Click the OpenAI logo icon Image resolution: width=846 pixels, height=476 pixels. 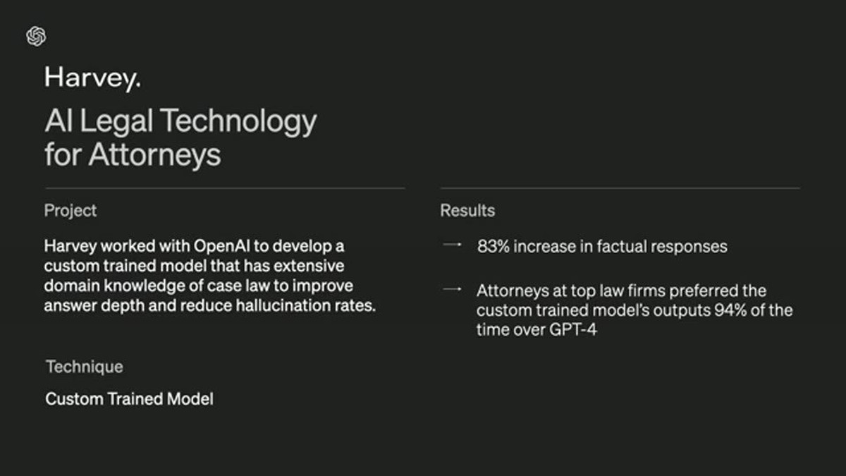point(36,36)
